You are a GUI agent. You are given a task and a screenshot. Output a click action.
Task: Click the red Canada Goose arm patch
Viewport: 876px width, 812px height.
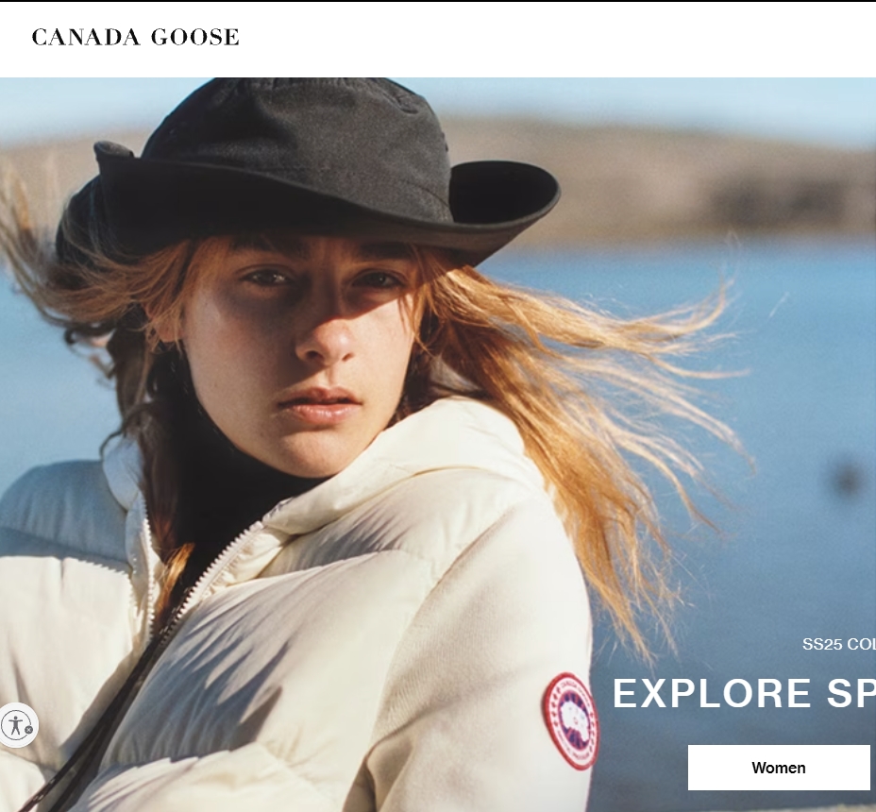pyautogui.click(x=570, y=720)
